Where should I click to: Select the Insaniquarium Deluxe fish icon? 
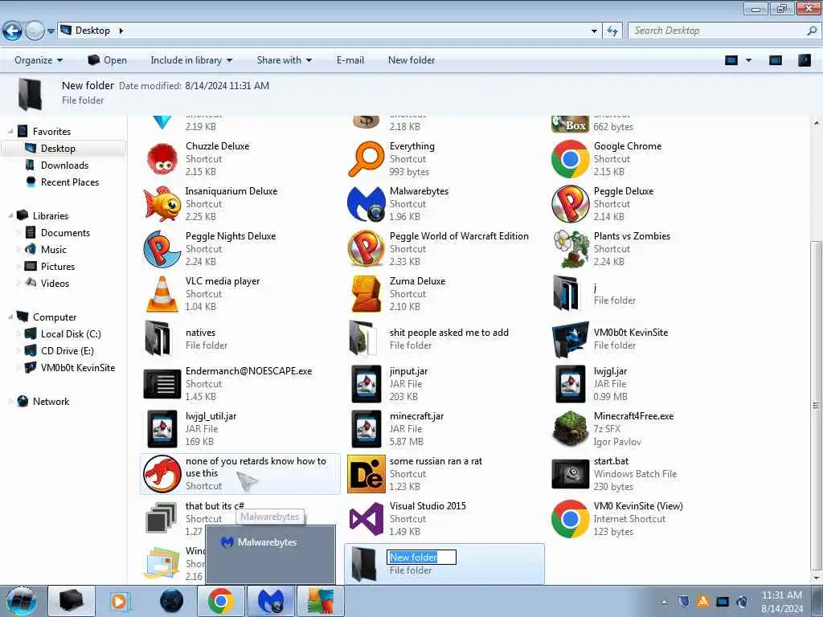coord(162,204)
